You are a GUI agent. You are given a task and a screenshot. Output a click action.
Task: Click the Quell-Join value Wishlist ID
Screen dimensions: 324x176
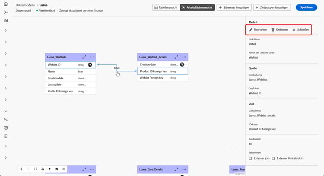tap(255, 93)
